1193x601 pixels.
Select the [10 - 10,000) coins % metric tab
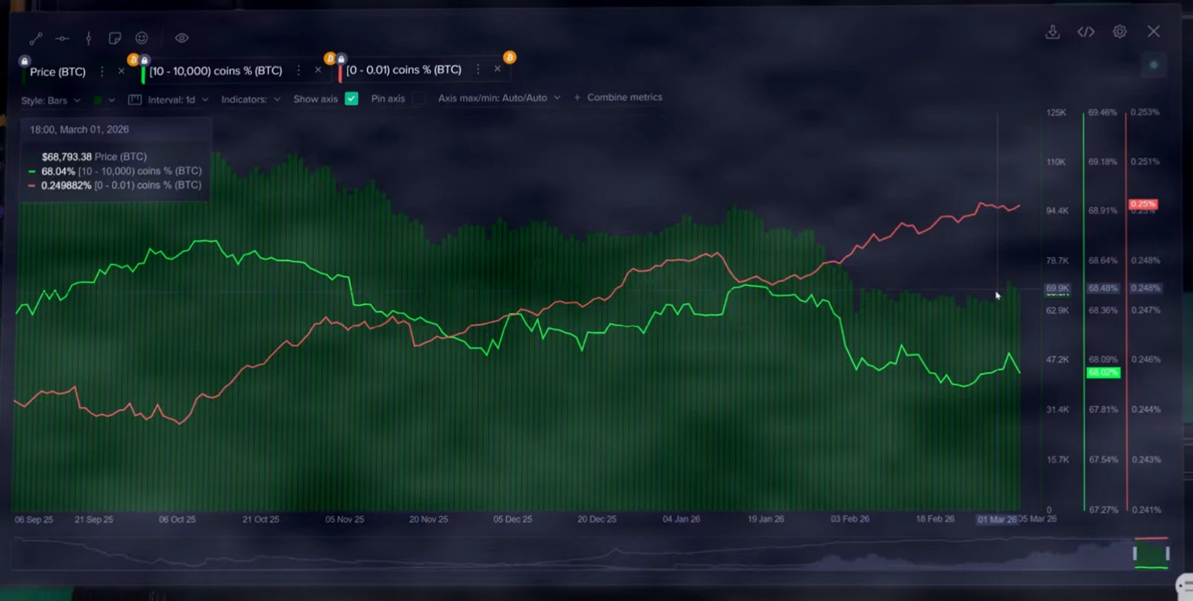(215, 71)
